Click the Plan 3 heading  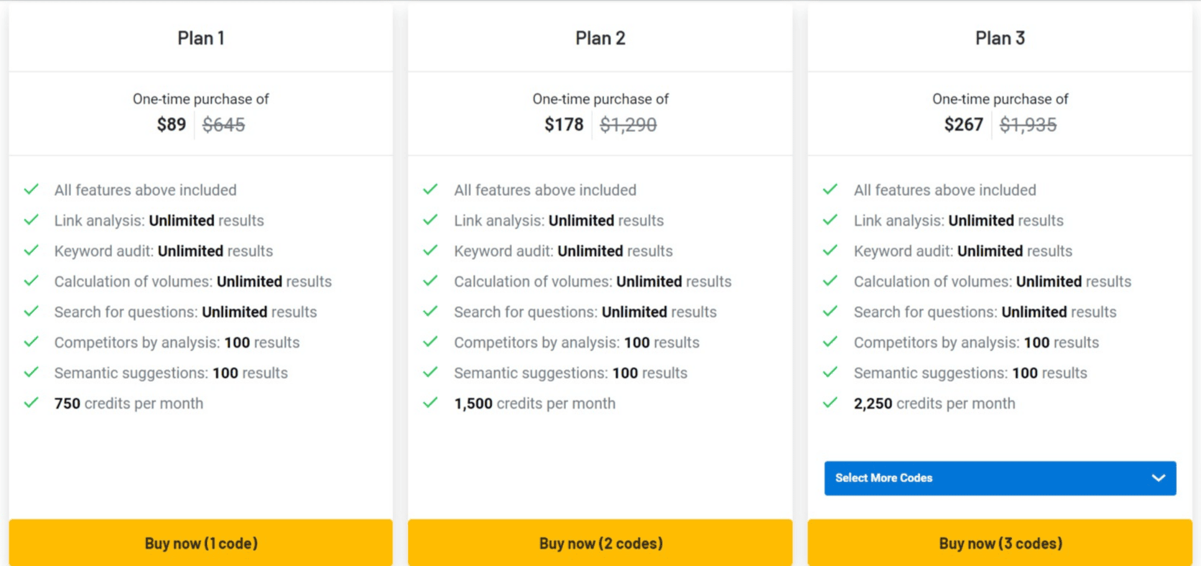click(x=1000, y=38)
